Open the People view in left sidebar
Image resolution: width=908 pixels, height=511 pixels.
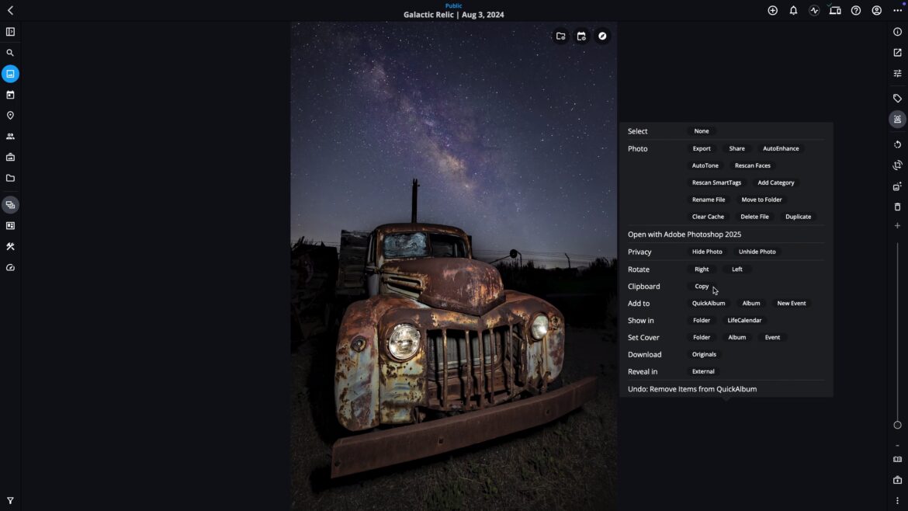[10, 137]
